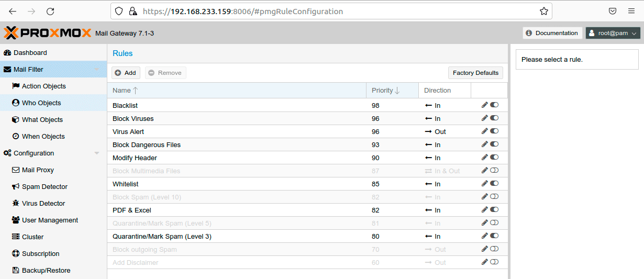
Task: Reload the page with refresh icon
Action: point(50,11)
